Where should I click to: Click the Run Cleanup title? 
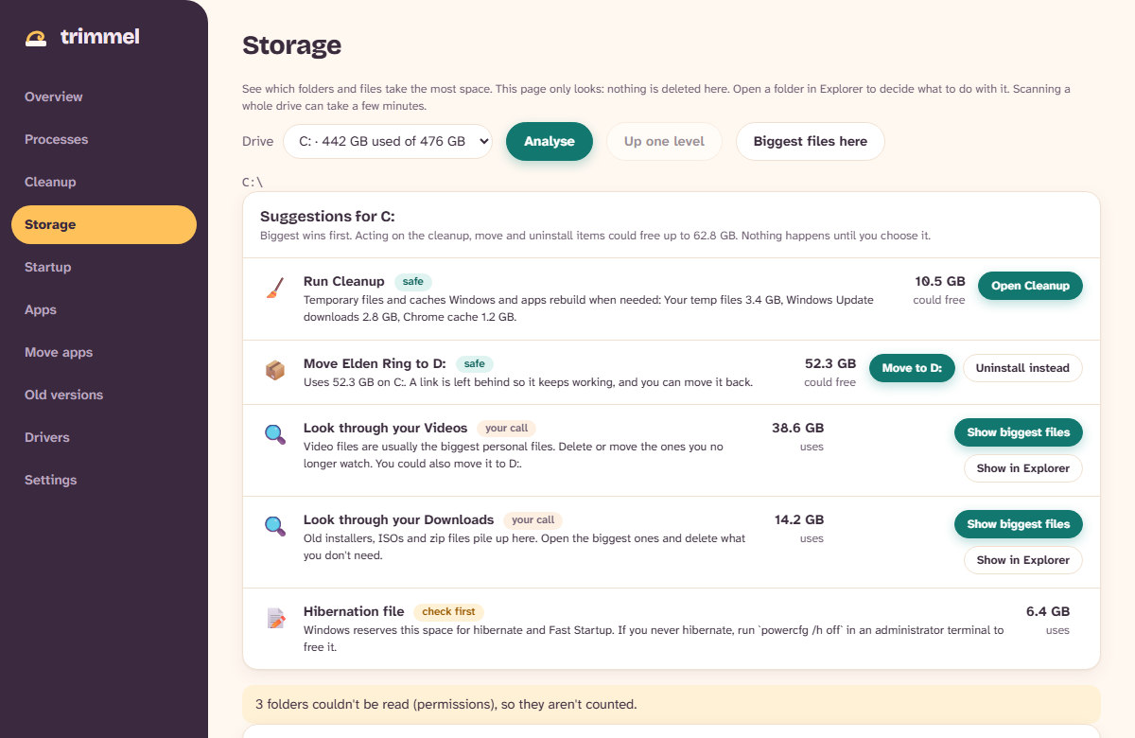click(344, 281)
